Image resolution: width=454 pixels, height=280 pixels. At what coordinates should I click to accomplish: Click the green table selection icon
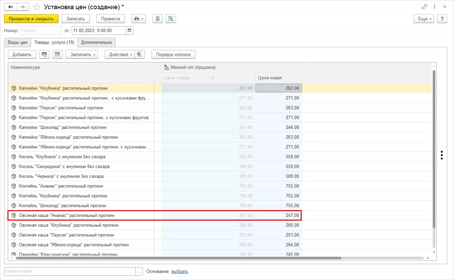(x=58, y=54)
